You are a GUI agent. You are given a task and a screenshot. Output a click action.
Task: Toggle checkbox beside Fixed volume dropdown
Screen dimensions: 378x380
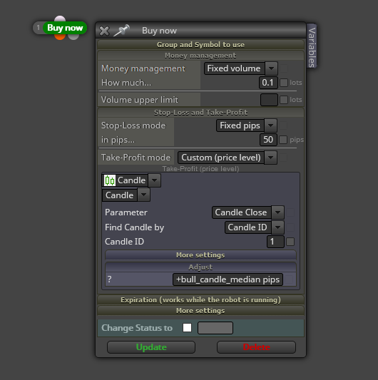tap(284, 68)
